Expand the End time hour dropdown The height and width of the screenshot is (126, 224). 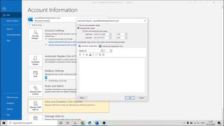click(126, 38)
